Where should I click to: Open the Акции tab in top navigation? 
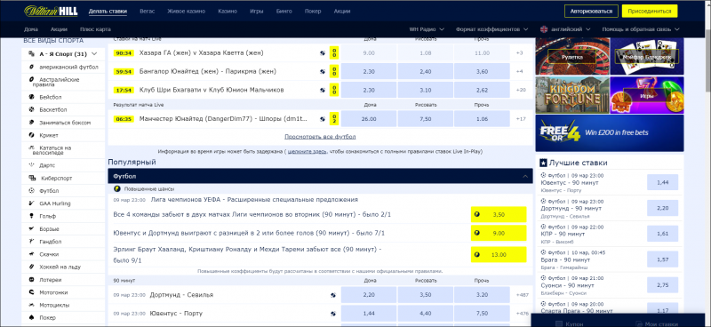click(342, 12)
